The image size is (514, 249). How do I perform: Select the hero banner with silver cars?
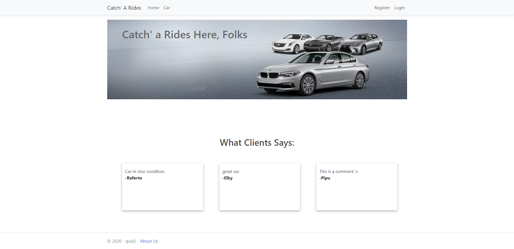pos(257,59)
